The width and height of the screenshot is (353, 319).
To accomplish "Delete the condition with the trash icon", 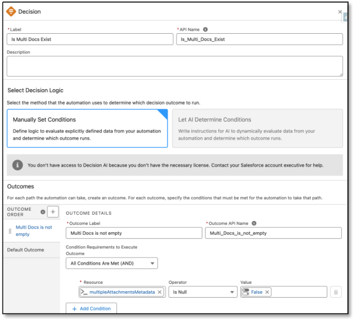I will 336,292.
